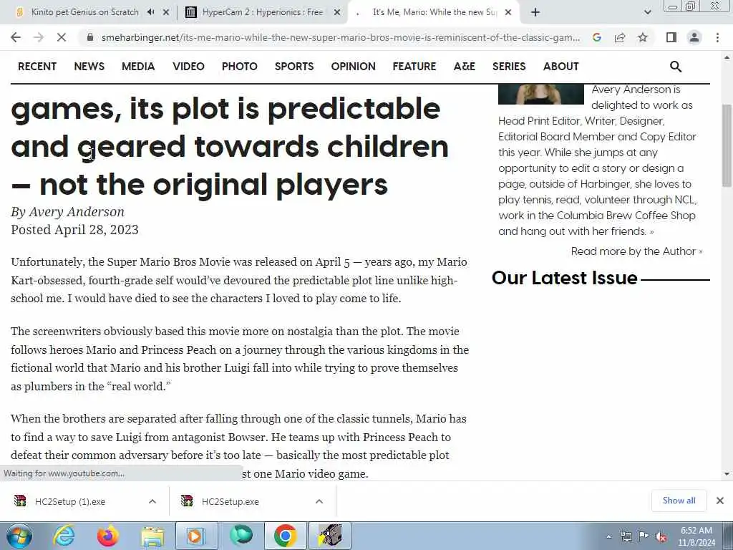Bookmark this page with the star
The image size is (733, 550).
tap(643, 37)
